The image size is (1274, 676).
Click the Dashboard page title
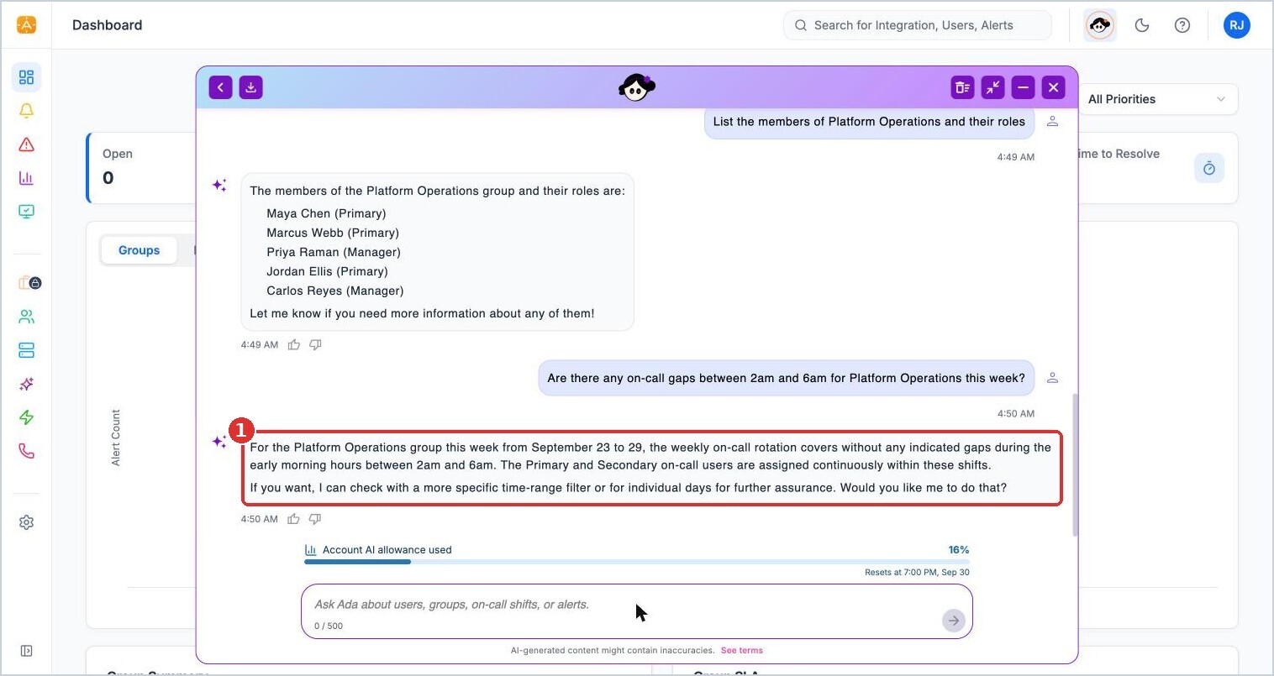tap(108, 25)
